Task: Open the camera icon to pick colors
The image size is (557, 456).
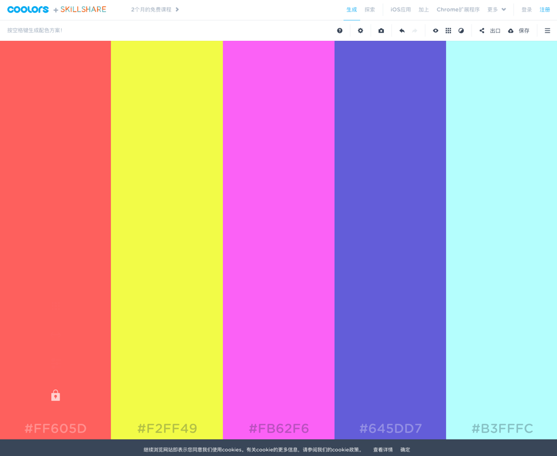Action: (x=381, y=30)
